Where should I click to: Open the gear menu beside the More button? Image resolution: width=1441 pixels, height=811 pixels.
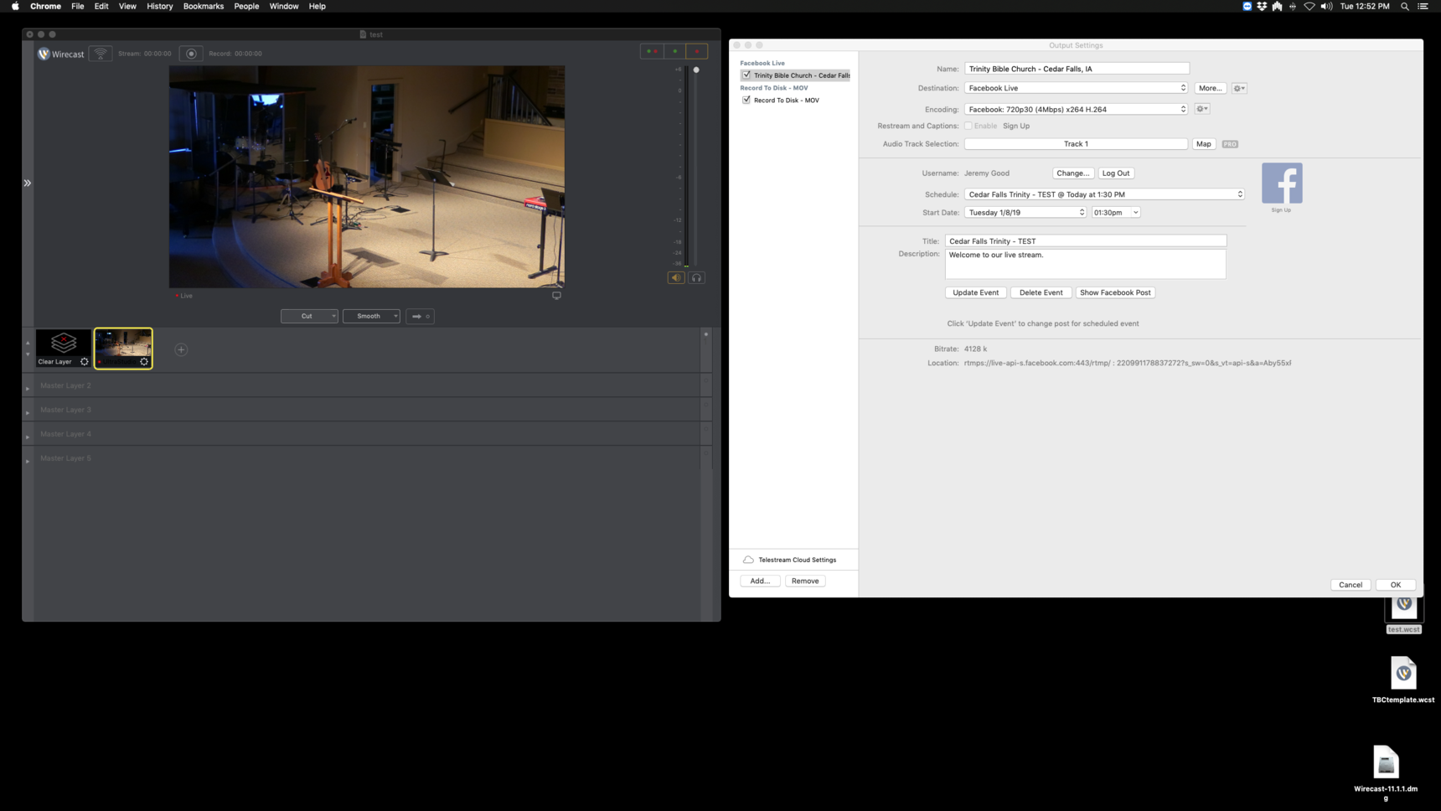point(1239,88)
